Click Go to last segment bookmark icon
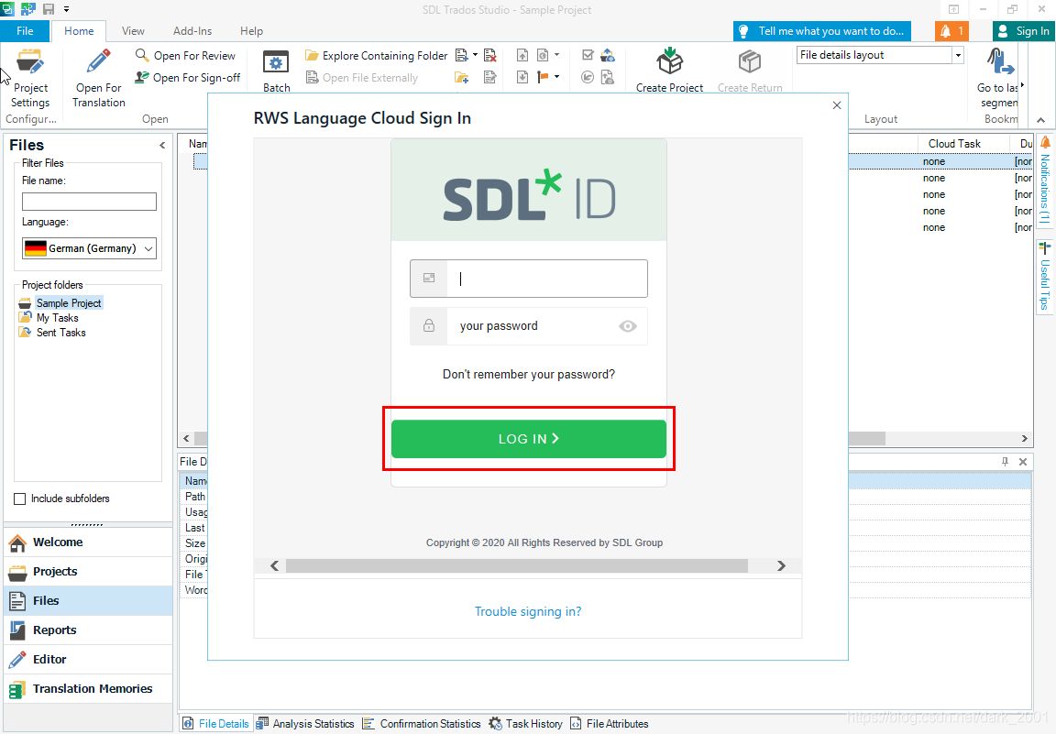 point(999,62)
